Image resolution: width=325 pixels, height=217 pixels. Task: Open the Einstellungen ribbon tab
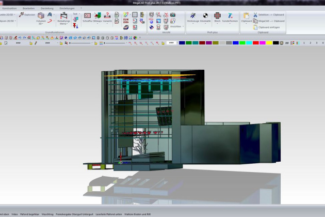tap(67, 8)
